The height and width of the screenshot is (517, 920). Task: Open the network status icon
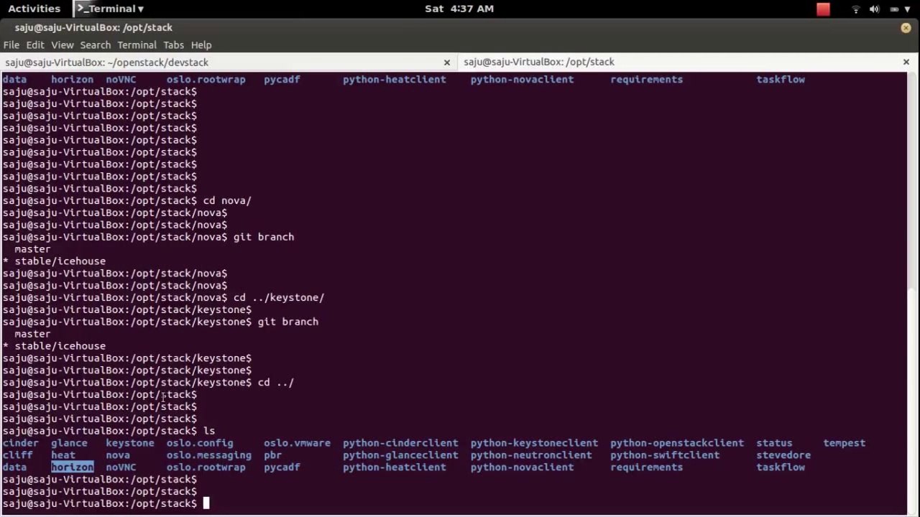856,9
